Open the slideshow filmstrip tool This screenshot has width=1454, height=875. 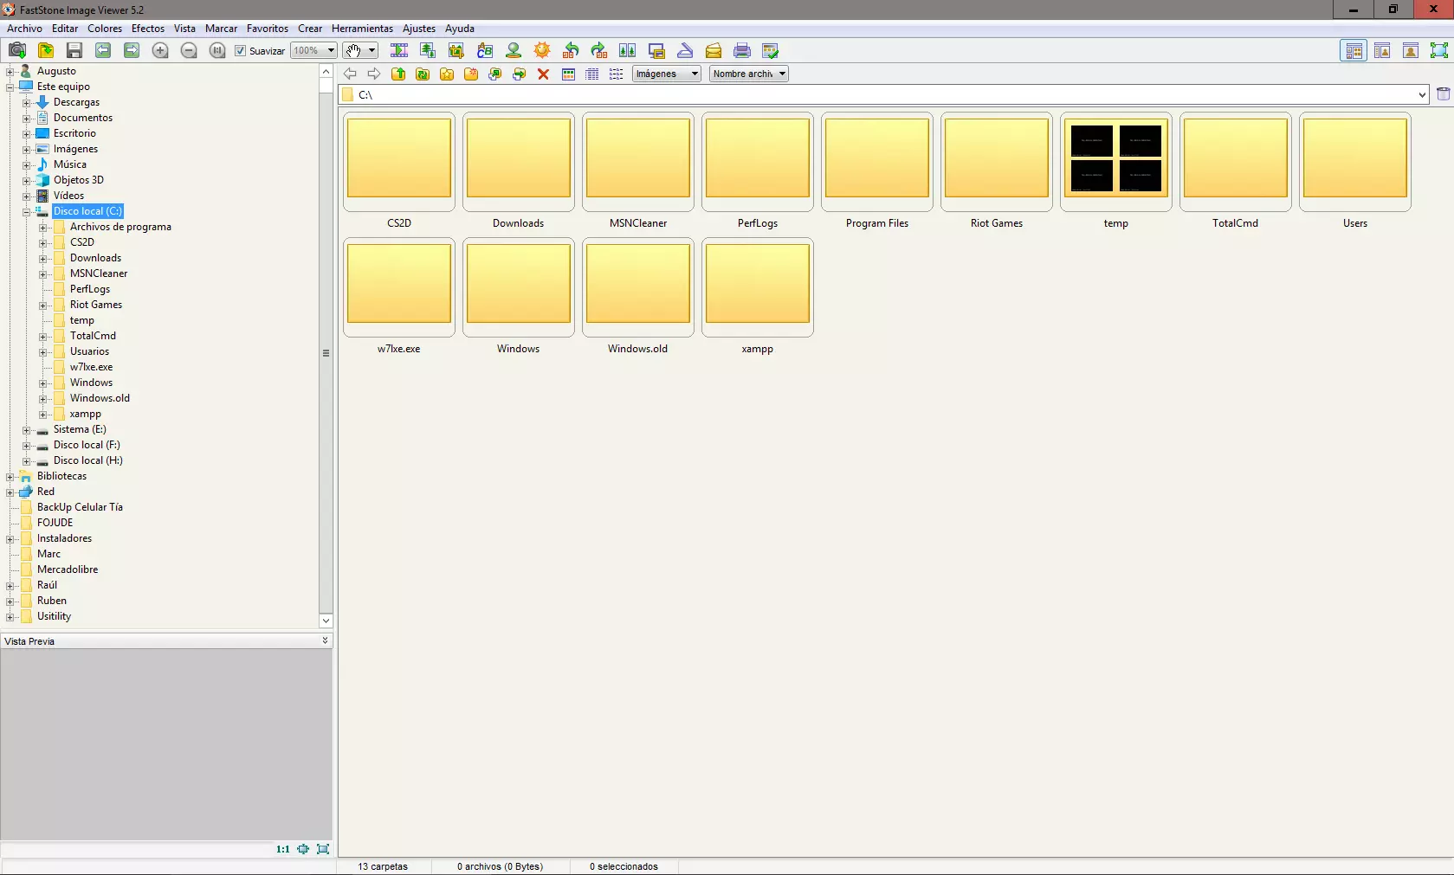tap(399, 51)
